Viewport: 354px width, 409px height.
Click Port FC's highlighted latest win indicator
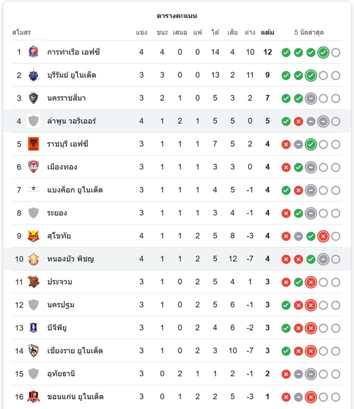[x=323, y=52]
